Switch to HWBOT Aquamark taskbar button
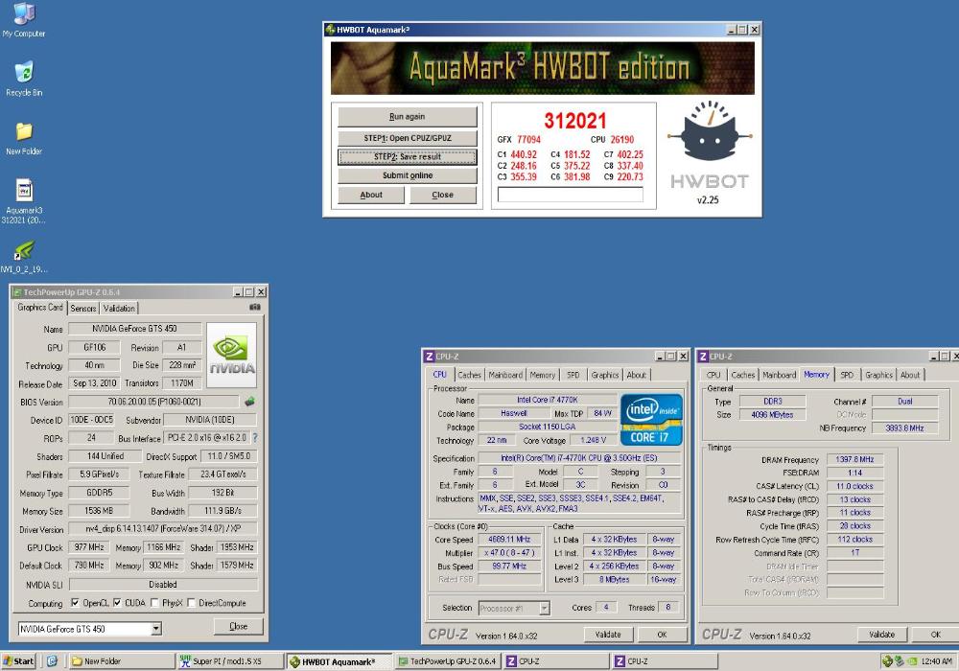 point(339,661)
